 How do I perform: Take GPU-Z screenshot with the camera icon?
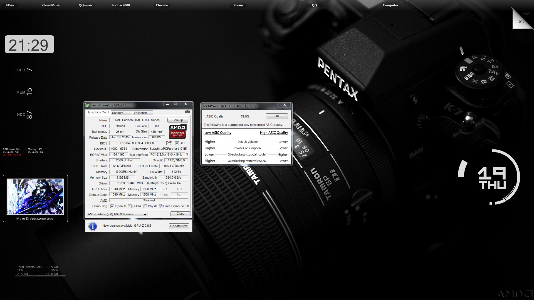tap(187, 112)
